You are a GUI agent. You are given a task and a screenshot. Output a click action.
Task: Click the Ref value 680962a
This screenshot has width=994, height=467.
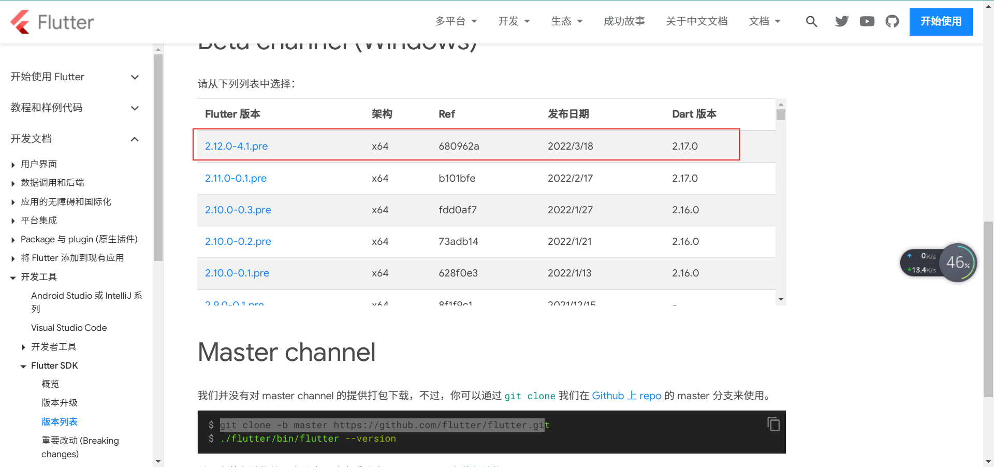coord(459,146)
